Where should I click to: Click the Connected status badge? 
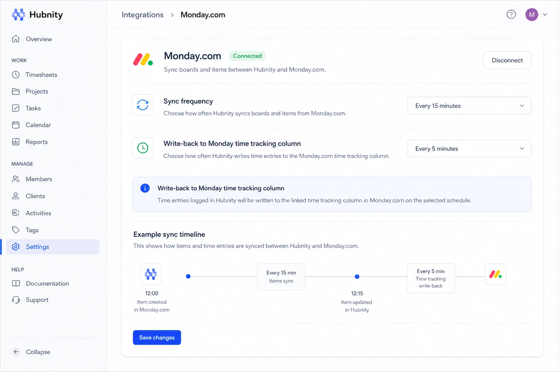click(x=247, y=56)
